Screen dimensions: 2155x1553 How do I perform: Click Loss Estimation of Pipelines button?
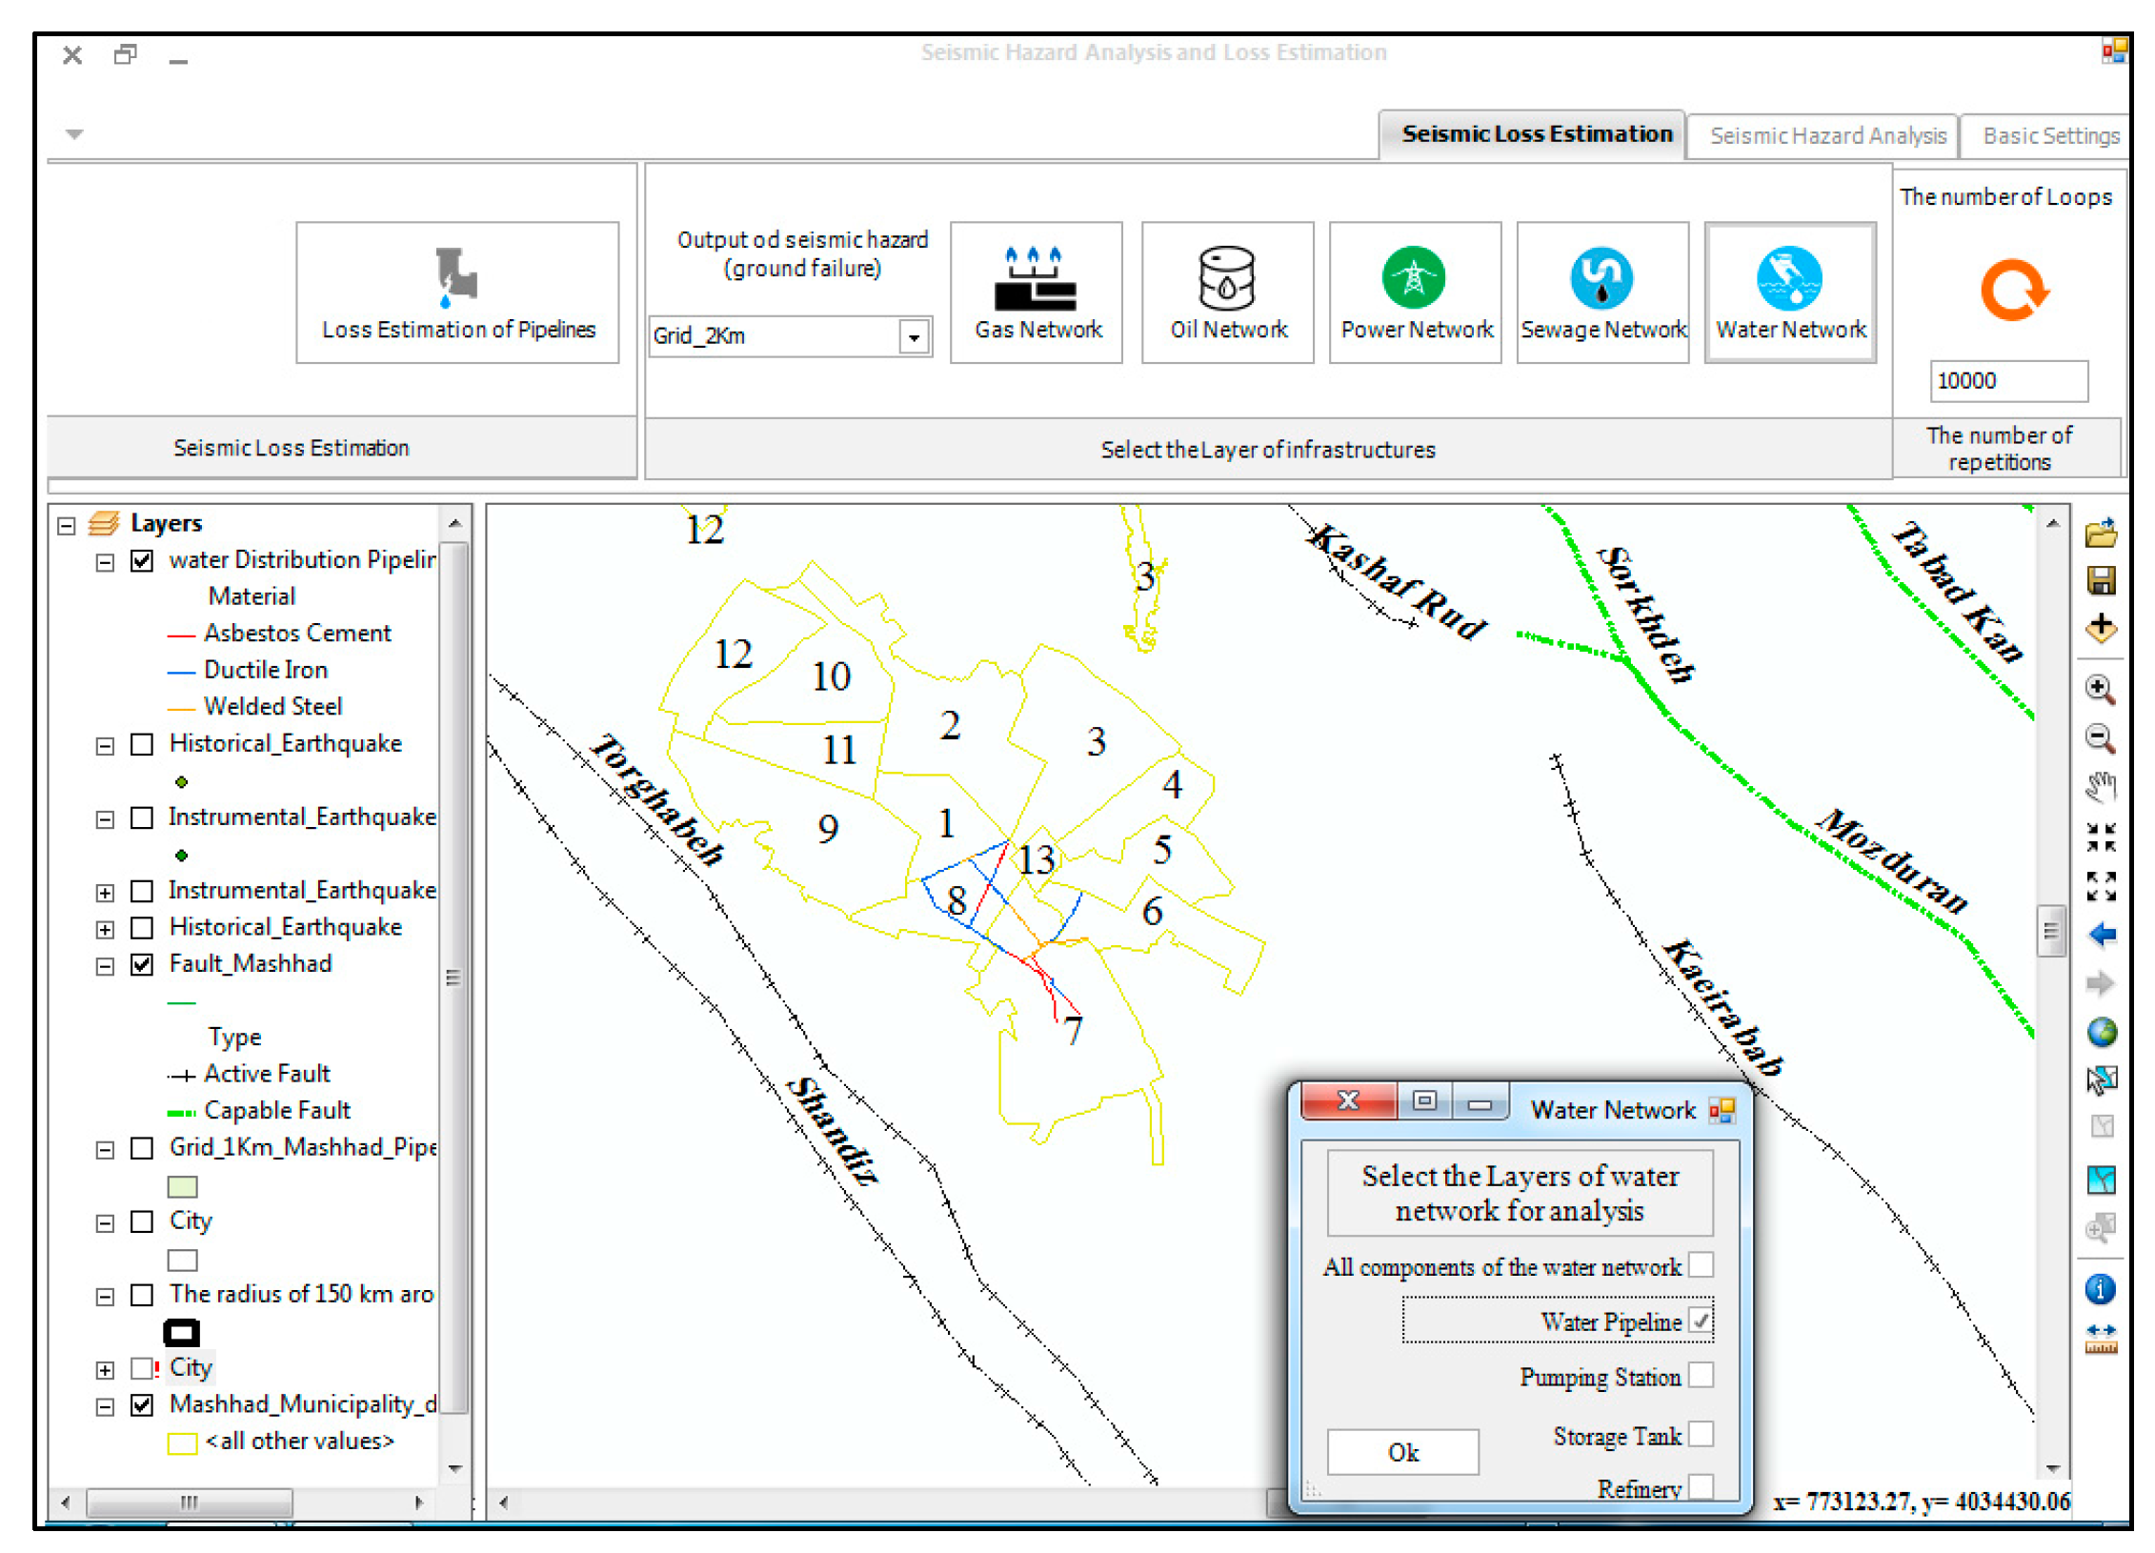tap(457, 292)
